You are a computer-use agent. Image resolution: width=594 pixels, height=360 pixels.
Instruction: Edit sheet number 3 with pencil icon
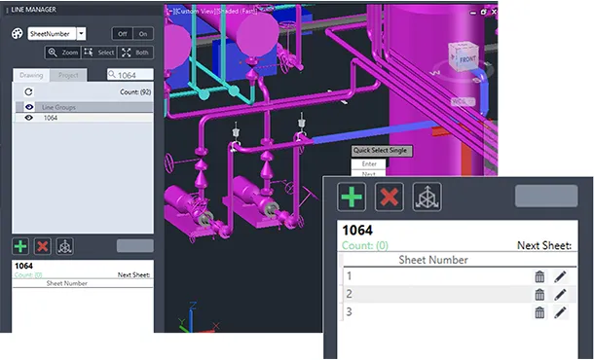pyautogui.click(x=560, y=312)
